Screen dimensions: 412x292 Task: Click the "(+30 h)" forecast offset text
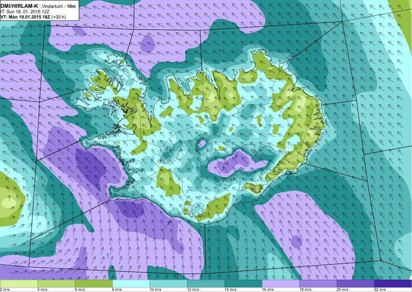coord(59,17)
